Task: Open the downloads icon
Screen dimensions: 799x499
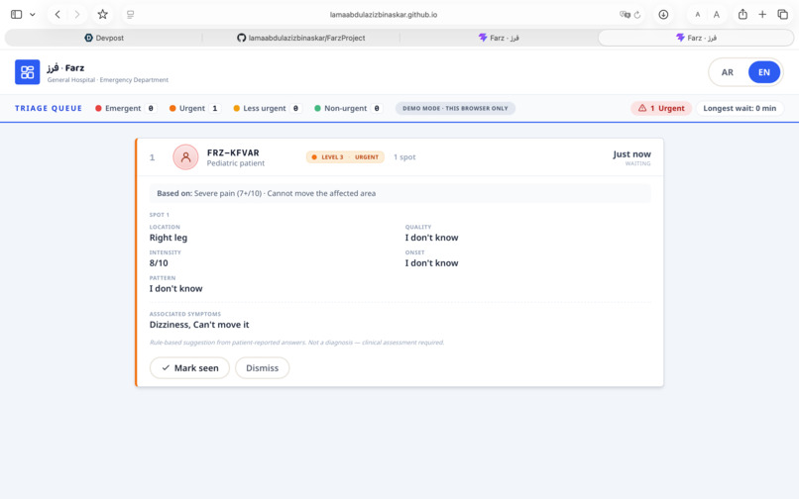Action: (x=663, y=15)
